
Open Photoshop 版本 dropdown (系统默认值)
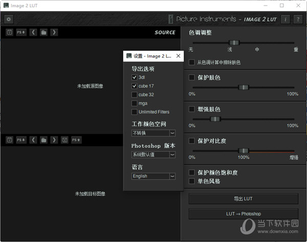click(x=153, y=155)
